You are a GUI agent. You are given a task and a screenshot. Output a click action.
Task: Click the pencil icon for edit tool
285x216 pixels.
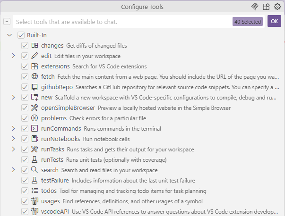(35, 56)
